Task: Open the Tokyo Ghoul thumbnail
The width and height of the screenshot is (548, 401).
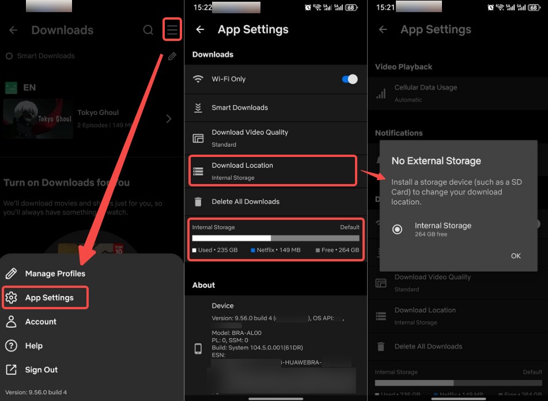Action: (38, 118)
